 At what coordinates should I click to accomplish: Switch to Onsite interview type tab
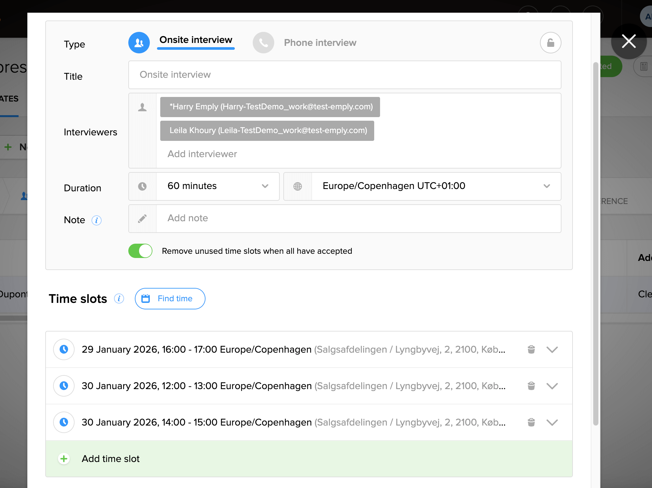(x=196, y=40)
